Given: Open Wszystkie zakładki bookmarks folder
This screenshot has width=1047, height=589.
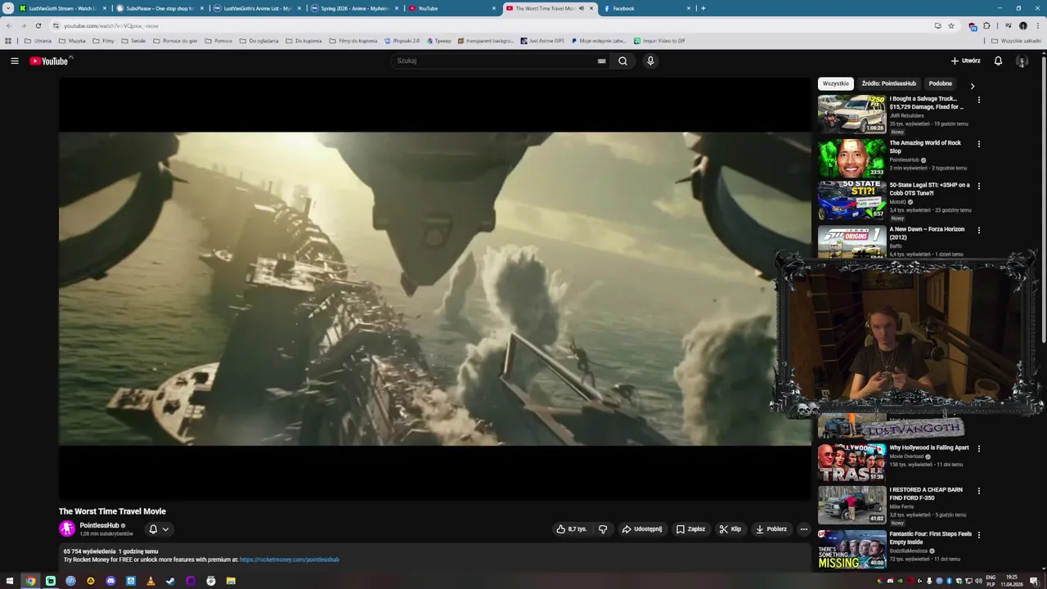Looking at the screenshot, I should pyautogui.click(x=1016, y=41).
